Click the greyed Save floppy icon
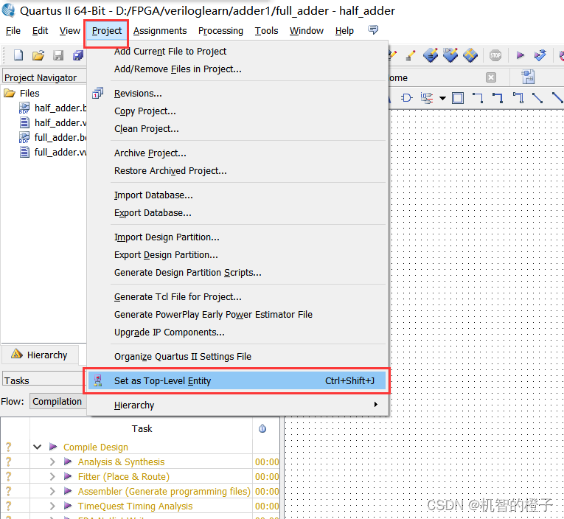The image size is (564, 519). tap(58, 55)
